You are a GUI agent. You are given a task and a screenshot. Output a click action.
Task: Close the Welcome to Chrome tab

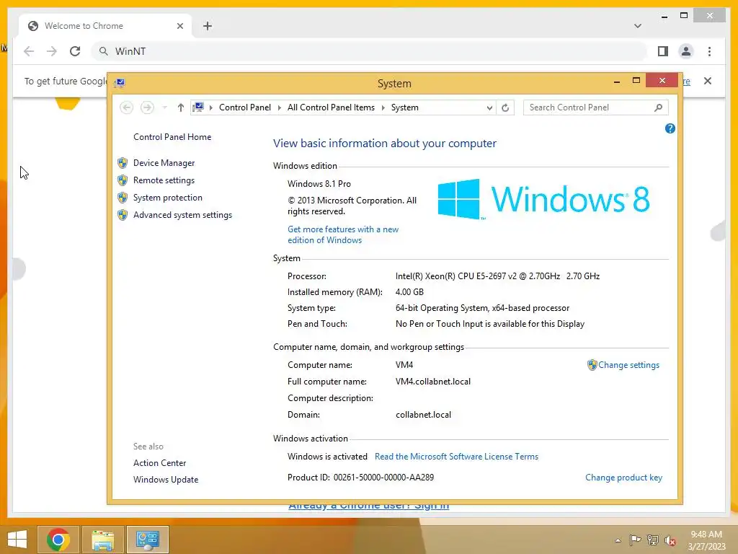coord(179,26)
